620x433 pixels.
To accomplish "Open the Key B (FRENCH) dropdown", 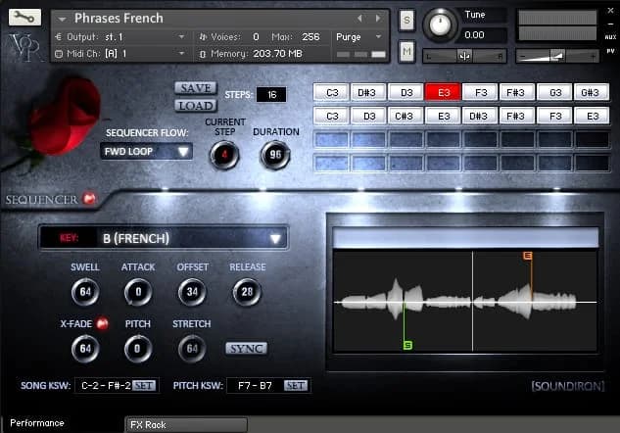I will point(163,238).
